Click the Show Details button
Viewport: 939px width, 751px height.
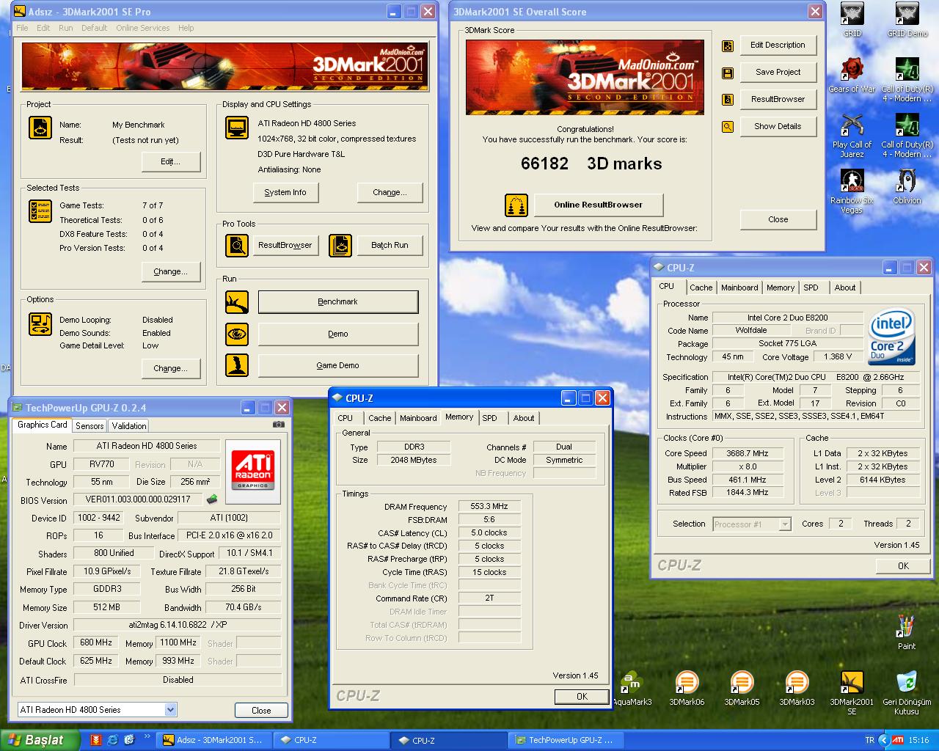click(x=778, y=126)
